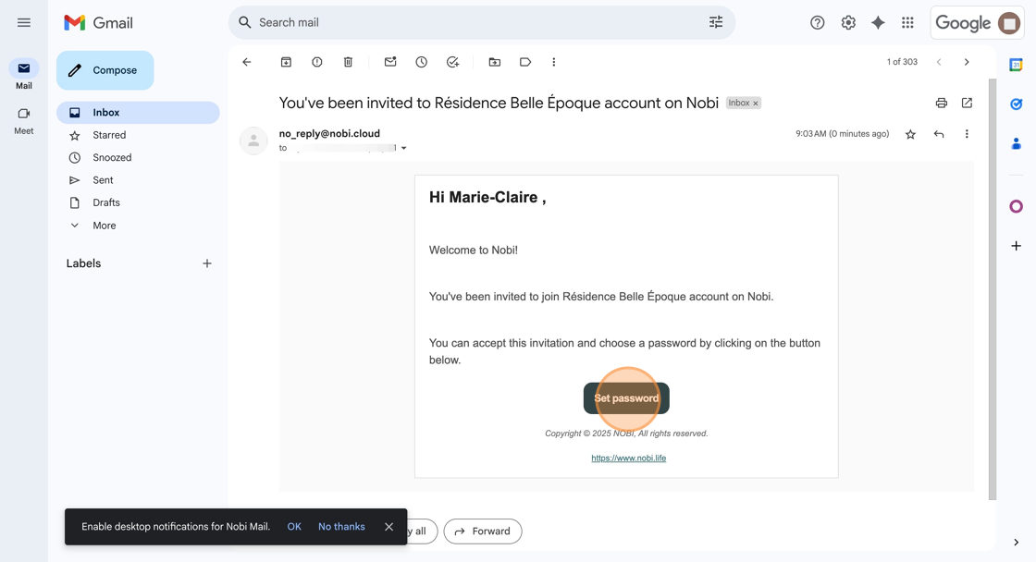The width and height of the screenshot is (1036, 562).
Task: Star the email from no_reply@nobi.cloud
Action: (910, 134)
